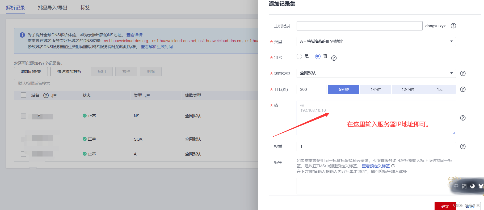Click the 添加记录集 button
Viewport: 484px width, 210px height.
coord(31,72)
